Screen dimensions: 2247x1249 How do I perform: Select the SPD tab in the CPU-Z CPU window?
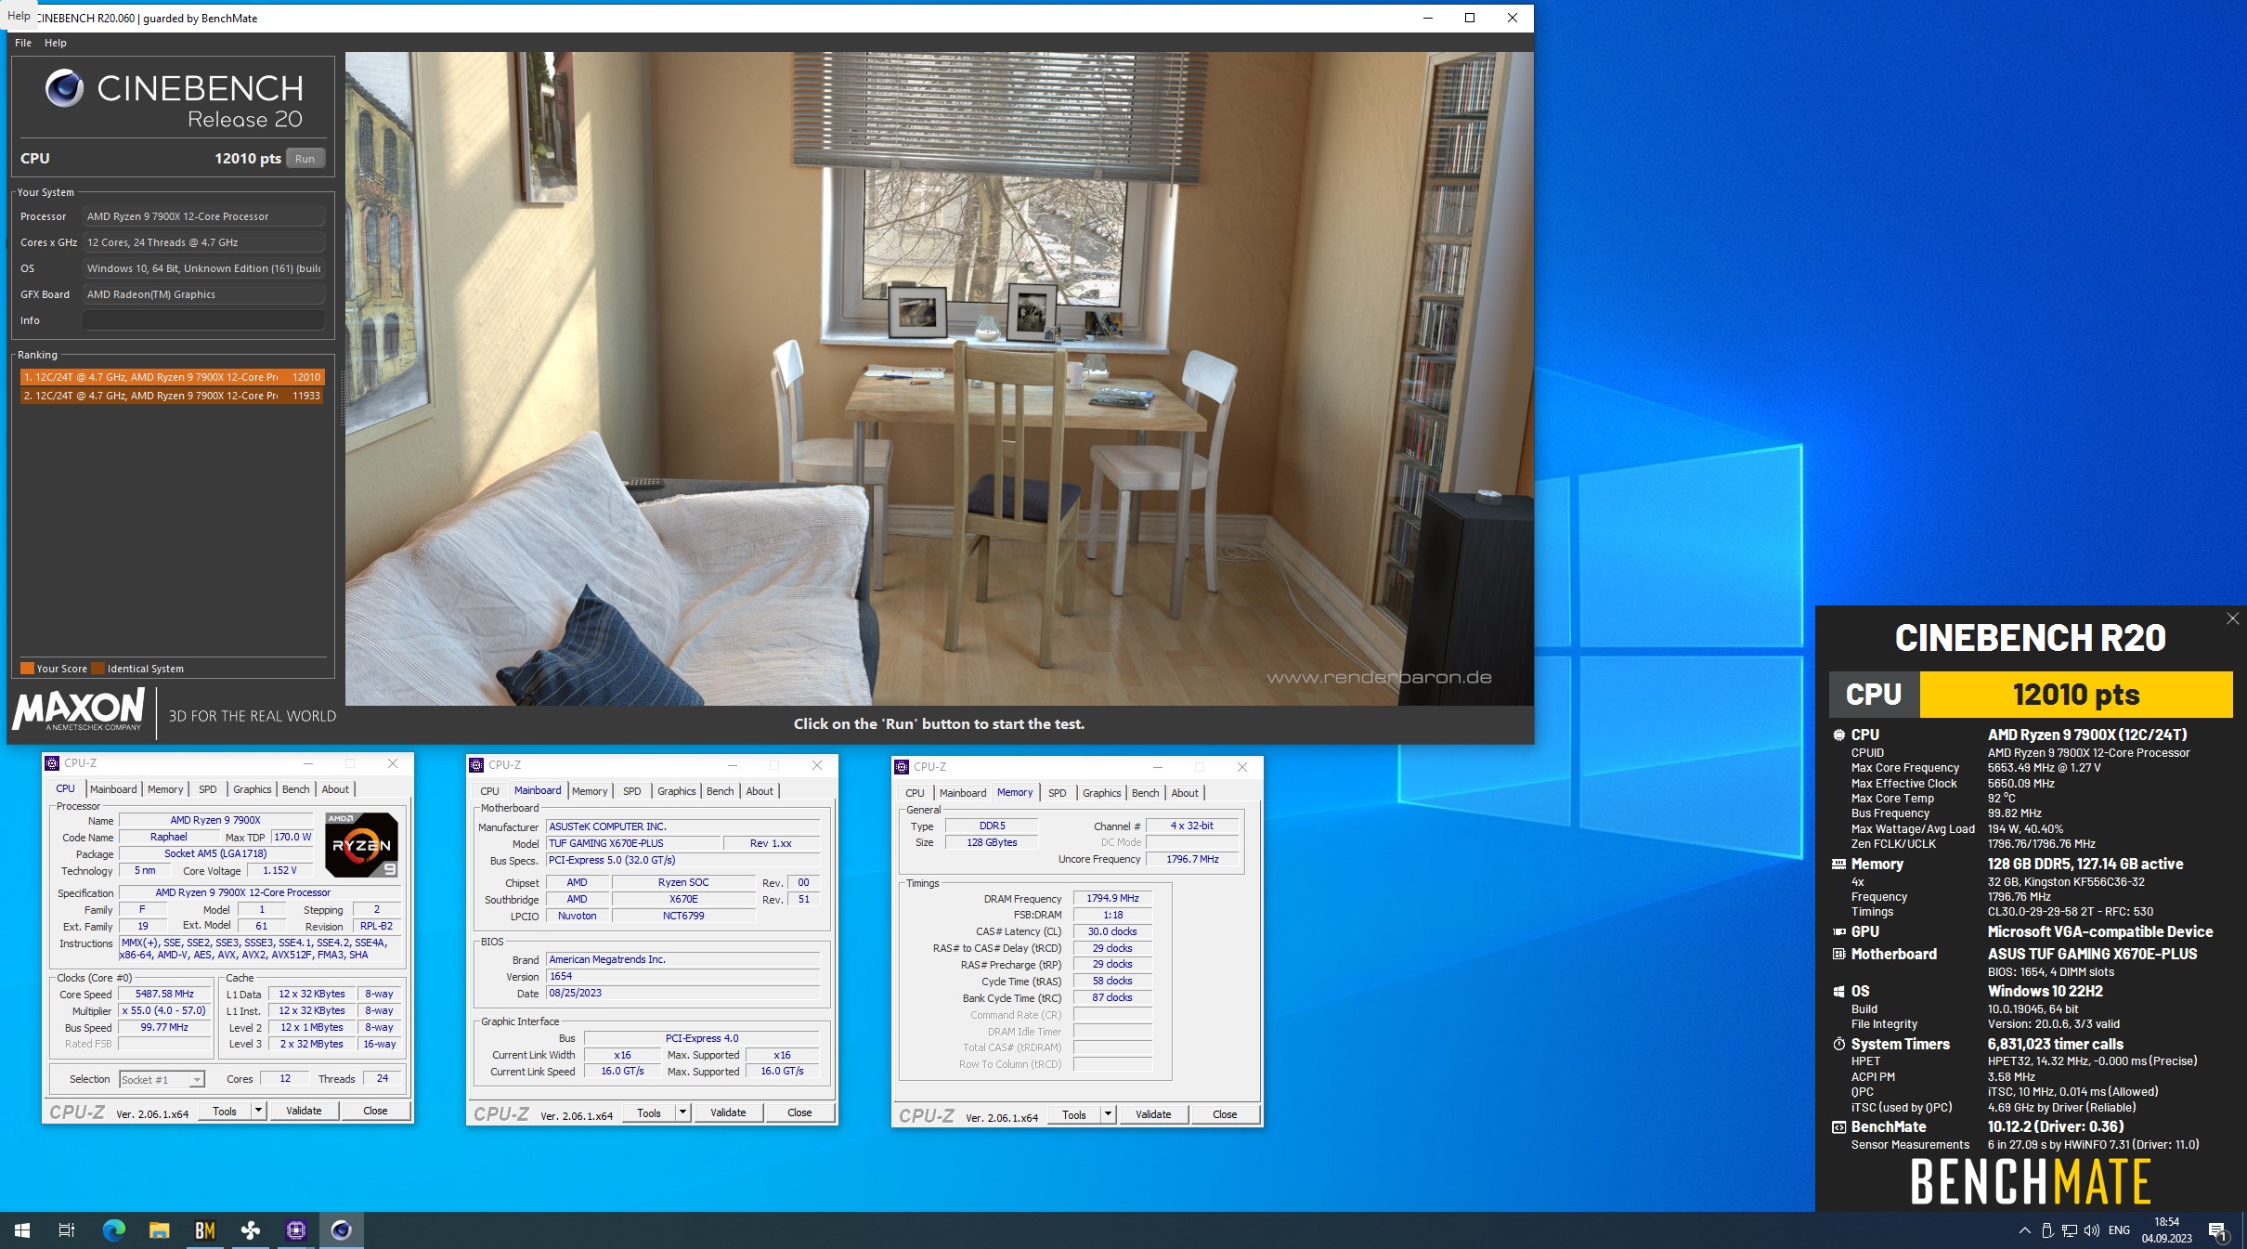pos(208,789)
